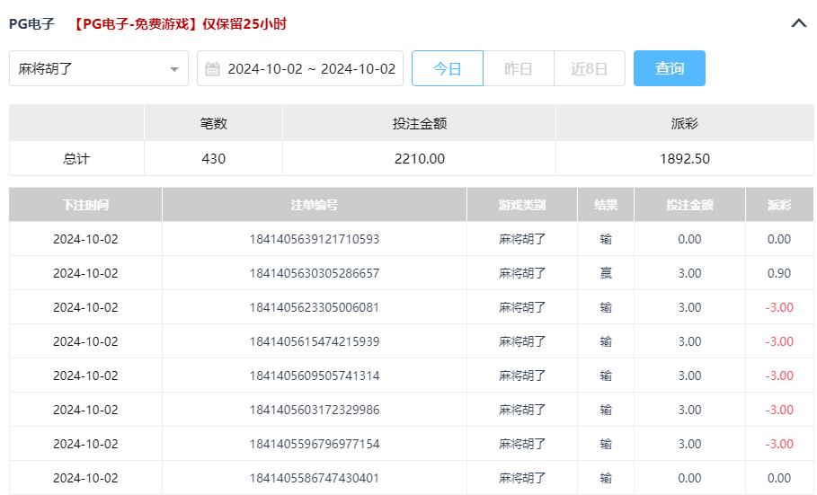
Task: Open the 麻将胡了 game dropdown
Action: 90,68
